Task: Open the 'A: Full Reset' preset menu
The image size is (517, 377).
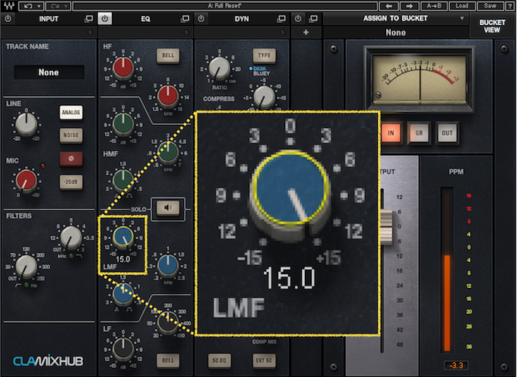Action: tap(225, 6)
